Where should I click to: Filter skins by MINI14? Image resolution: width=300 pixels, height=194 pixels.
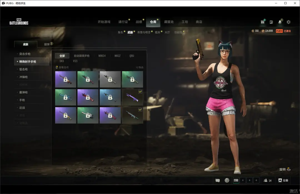[x=102, y=56]
